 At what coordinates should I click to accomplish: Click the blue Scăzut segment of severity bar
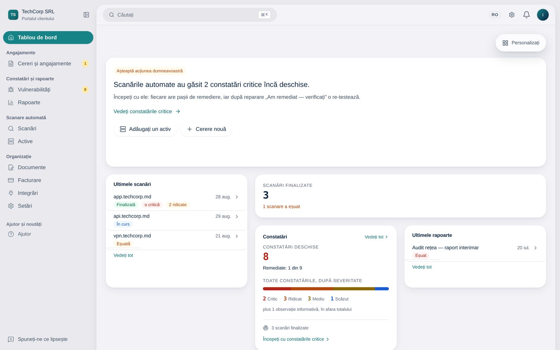tap(382, 289)
